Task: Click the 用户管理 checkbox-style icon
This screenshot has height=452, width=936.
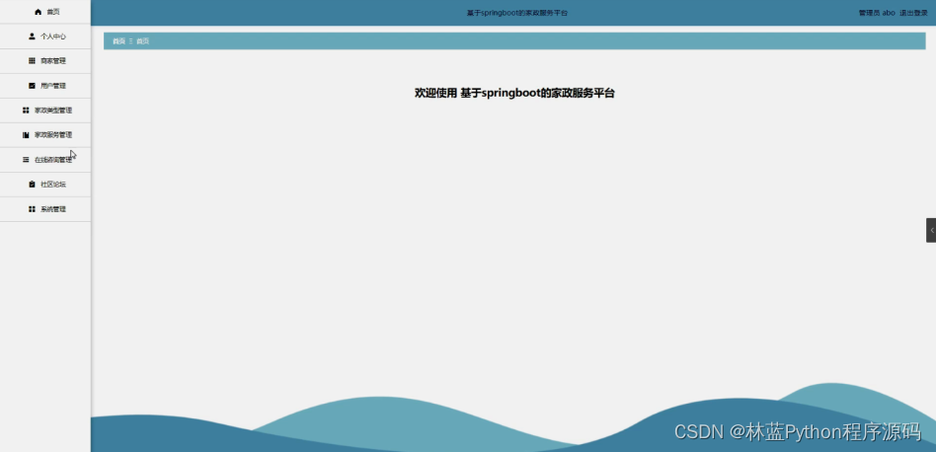Action: tap(33, 85)
